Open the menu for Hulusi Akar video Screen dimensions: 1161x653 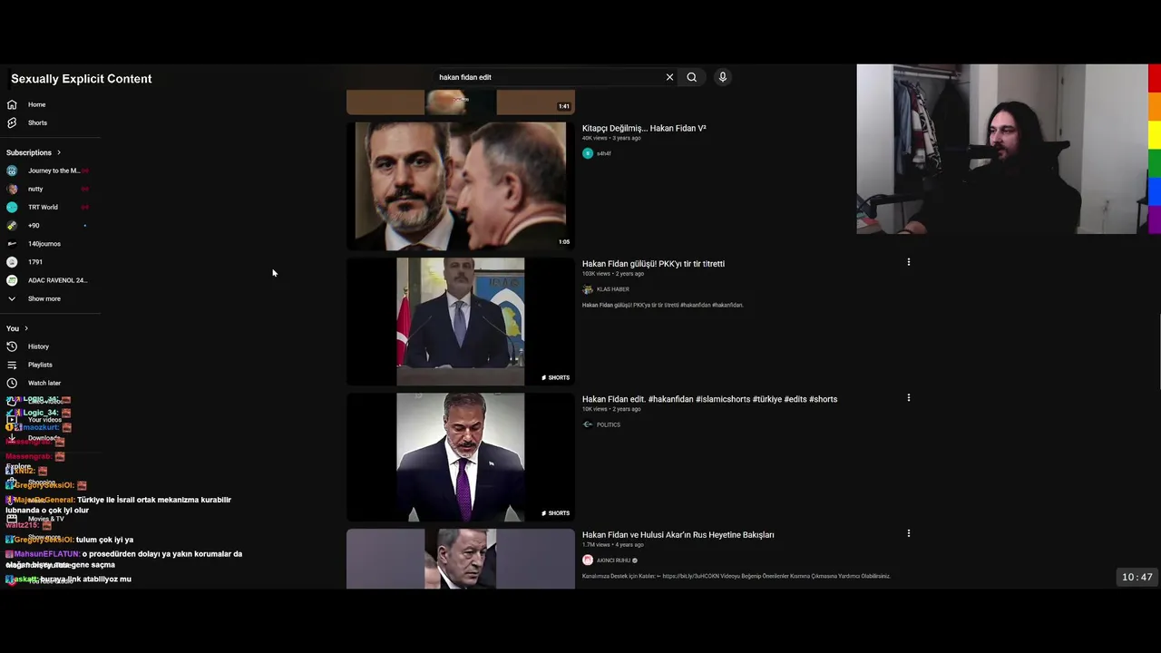click(x=908, y=533)
